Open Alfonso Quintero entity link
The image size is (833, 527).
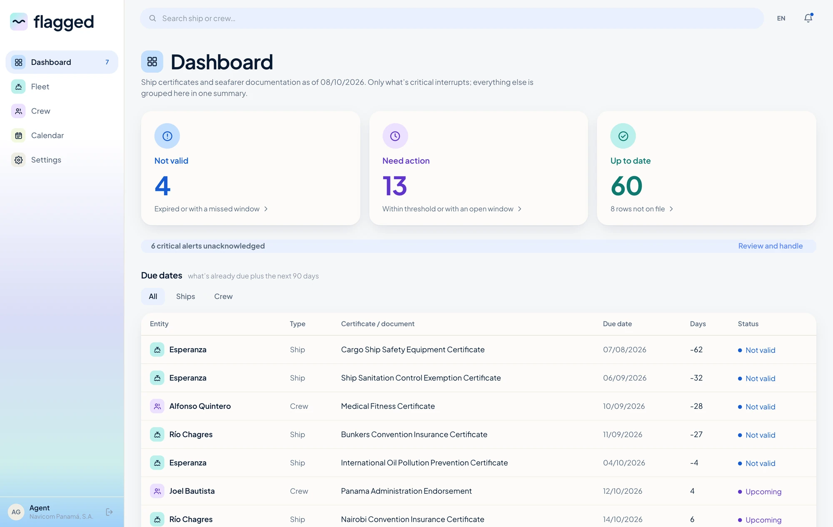click(x=200, y=406)
